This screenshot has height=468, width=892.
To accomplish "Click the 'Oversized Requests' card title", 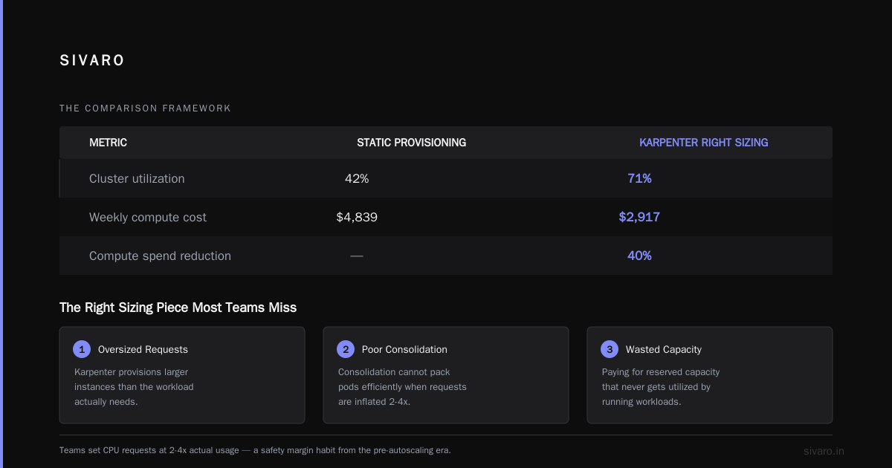I will coord(143,349).
